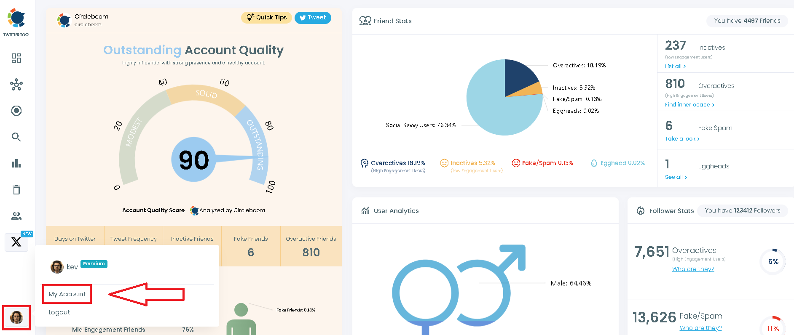Click the 7,651 Overactives follower count

point(652,252)
